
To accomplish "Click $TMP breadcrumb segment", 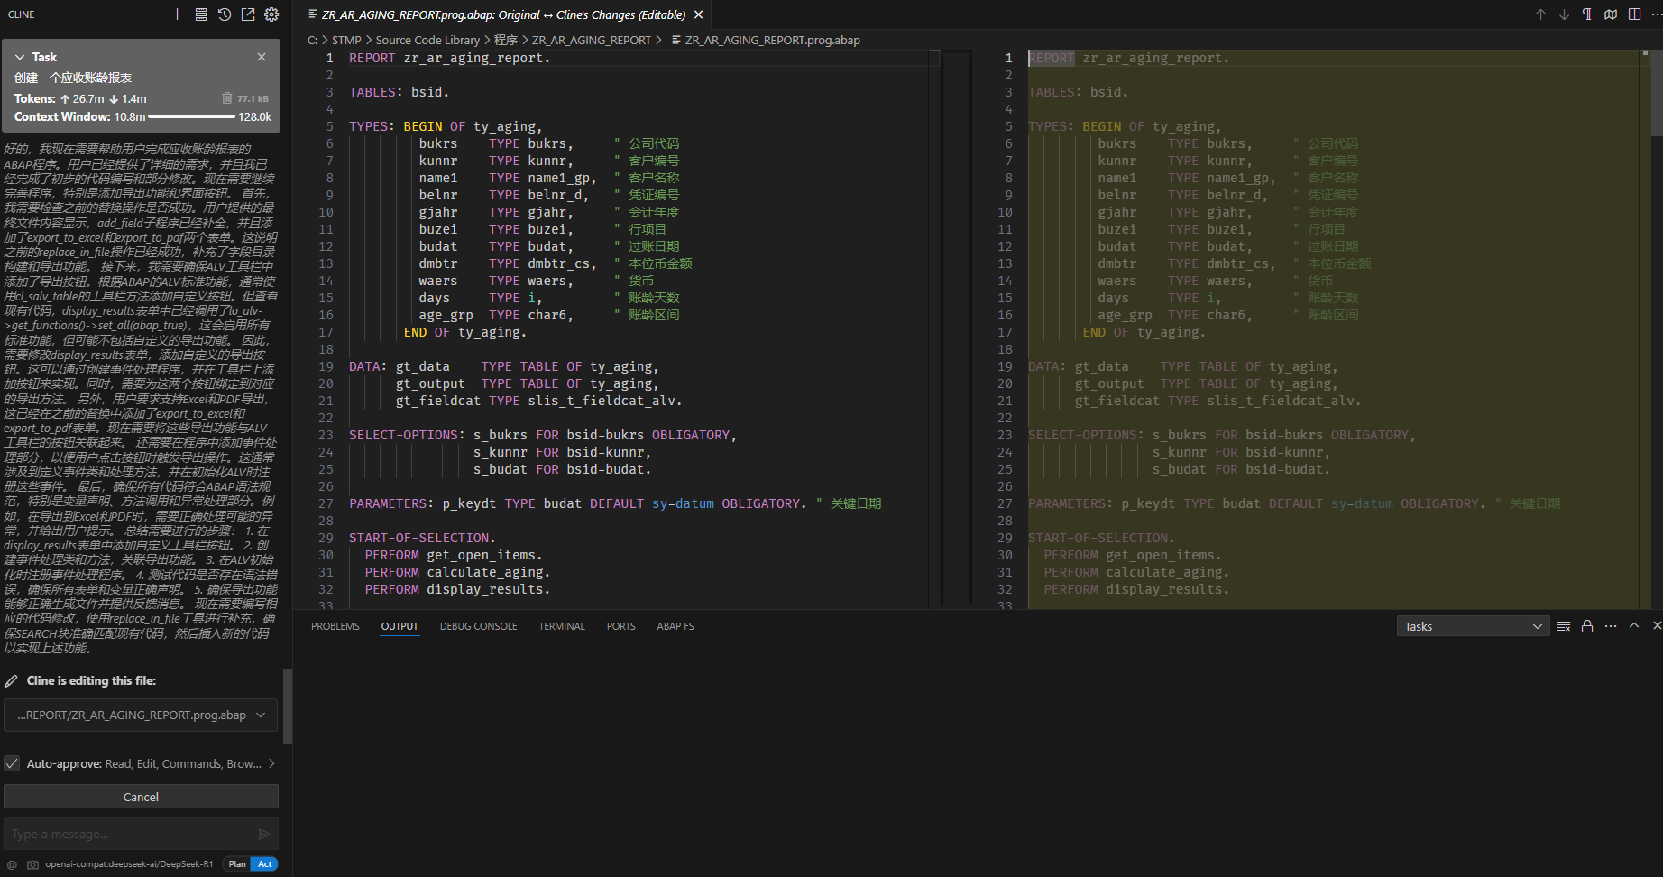I will 346,40.
